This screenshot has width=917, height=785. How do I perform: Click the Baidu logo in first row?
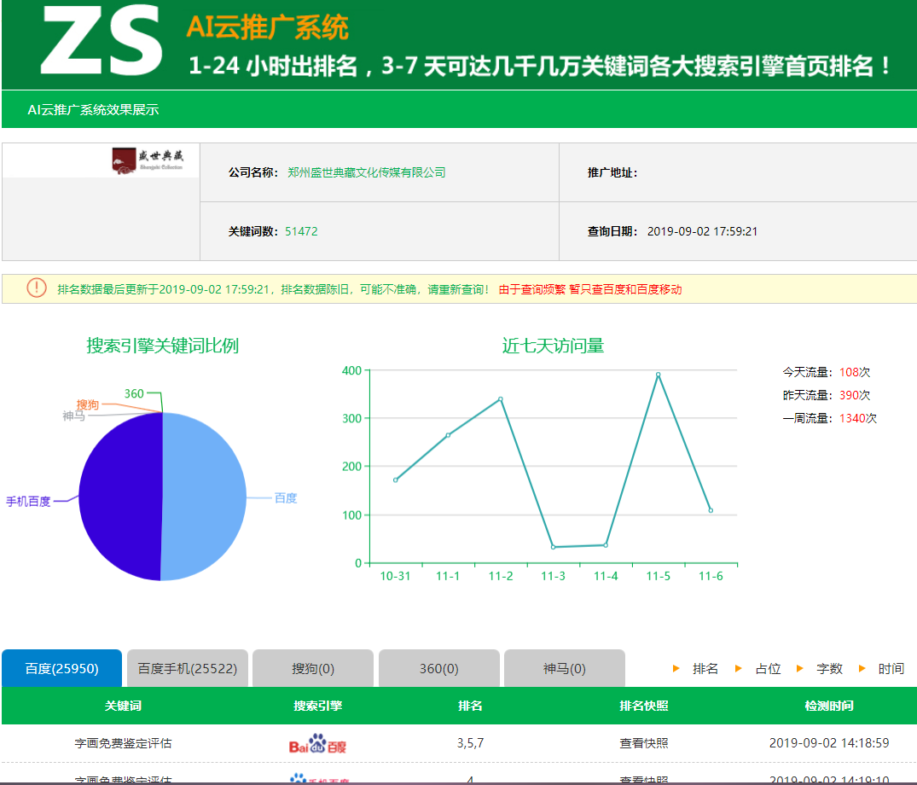[x=317, y=743]
